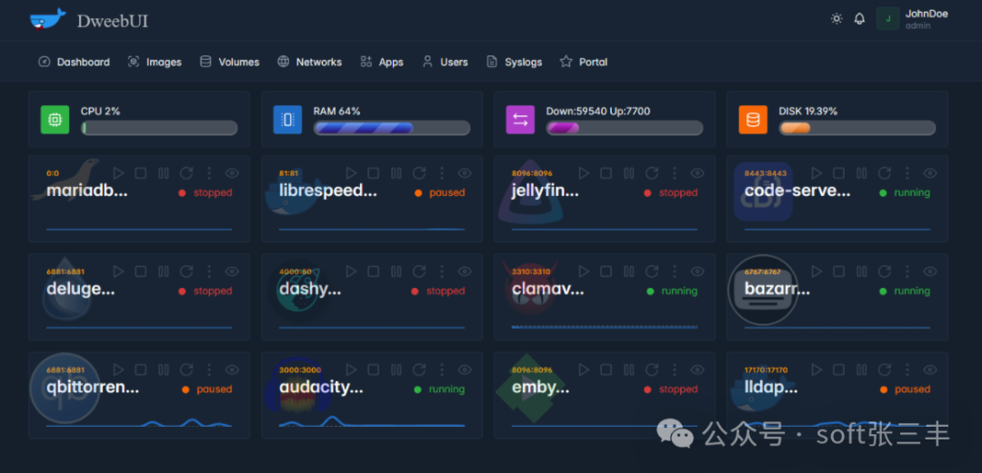The height and width of the screenshot is (473, 982).
Task: Start the deluge container
Action: [x=118, y=271]
